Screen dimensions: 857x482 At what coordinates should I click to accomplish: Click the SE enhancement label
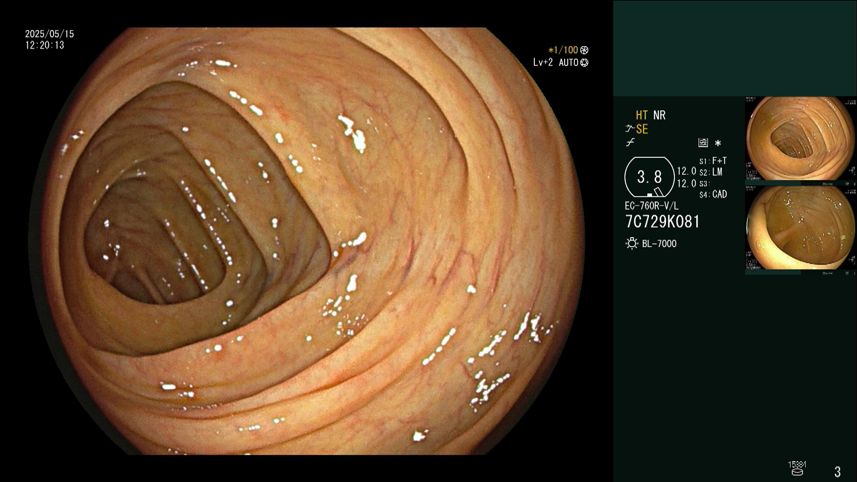click(642, 129)
